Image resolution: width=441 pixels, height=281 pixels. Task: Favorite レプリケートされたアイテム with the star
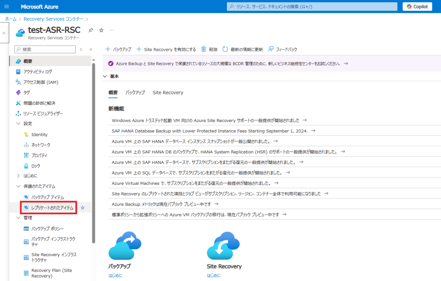(x=83, y=208)
